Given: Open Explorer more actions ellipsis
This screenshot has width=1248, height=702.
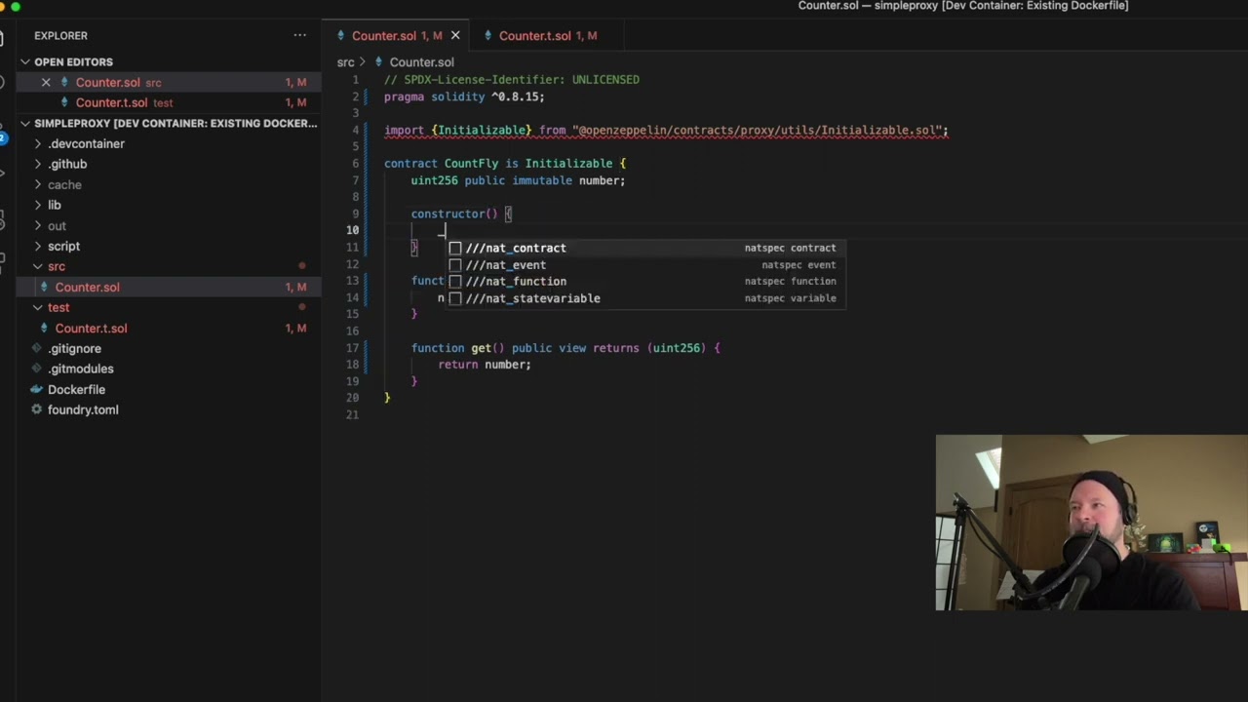Looking at the screenshot, I should click(300, 36).
